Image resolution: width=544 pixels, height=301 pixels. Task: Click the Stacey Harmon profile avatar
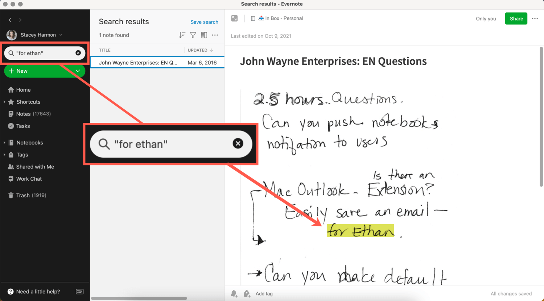12,35
